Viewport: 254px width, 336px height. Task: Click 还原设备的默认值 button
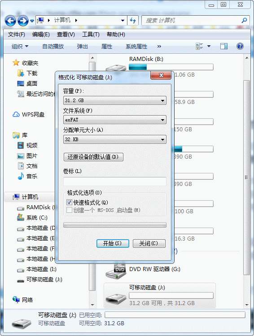pos(93,157)
